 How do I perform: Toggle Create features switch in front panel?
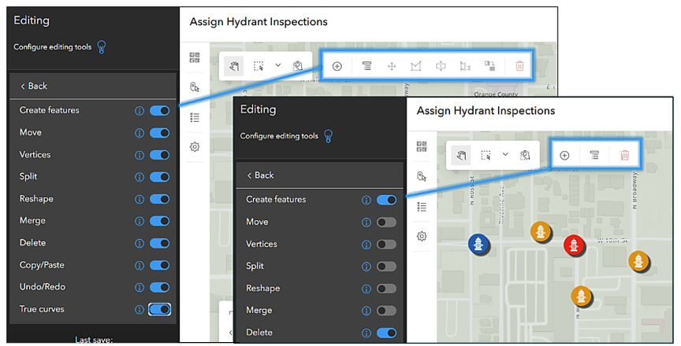(386, 200)
